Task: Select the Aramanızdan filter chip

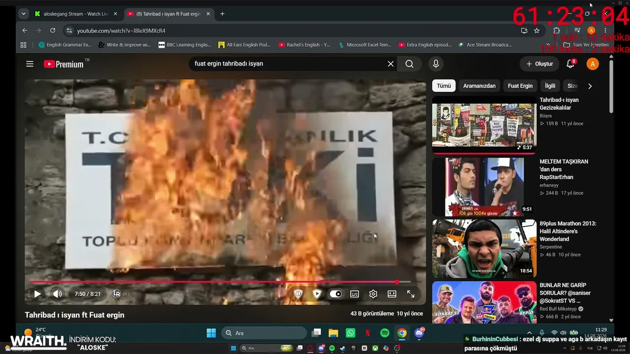Action: pos(479,86)
